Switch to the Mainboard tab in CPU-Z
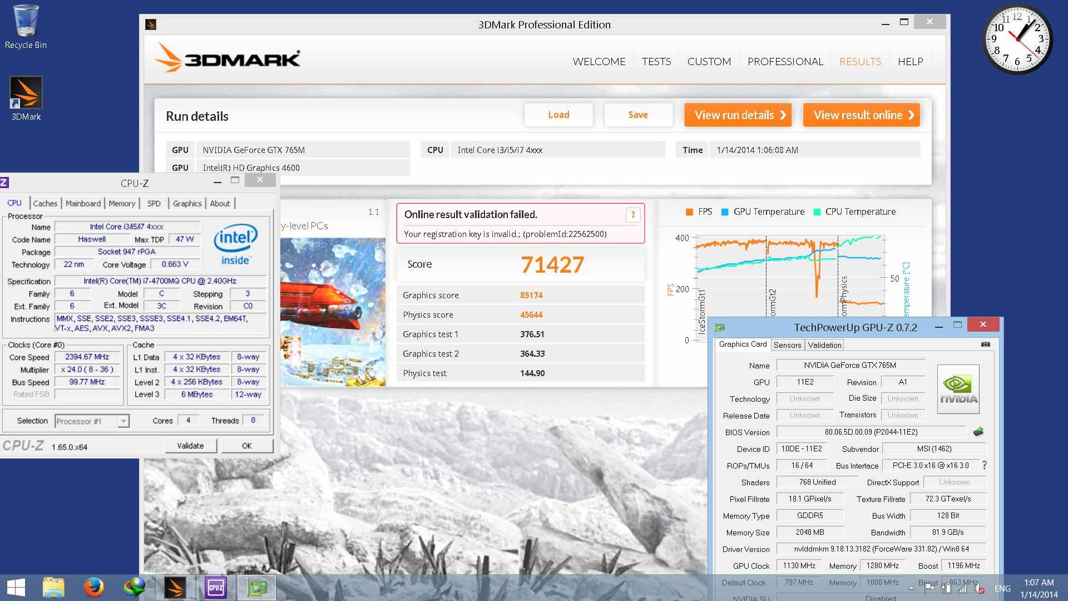This screenshot has height=601, width=1068. [83, 204]
